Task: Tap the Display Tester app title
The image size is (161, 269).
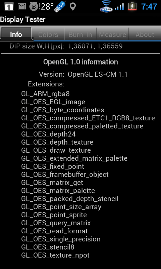Action: tap(23, 20)
